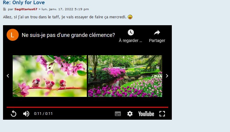Open the video settings gear
230x132 pixels.
[x=130, y=114]
